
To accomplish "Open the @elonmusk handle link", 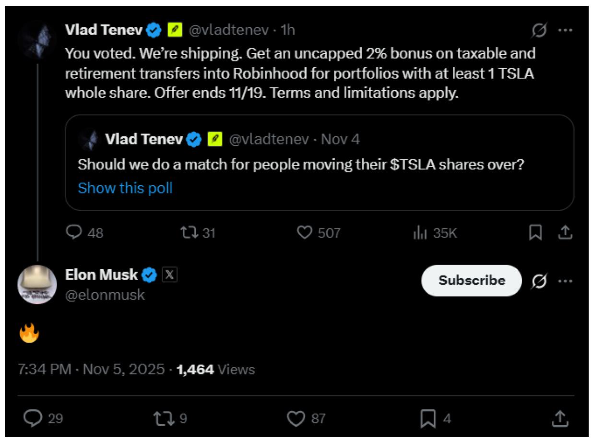I will point(105,294).
